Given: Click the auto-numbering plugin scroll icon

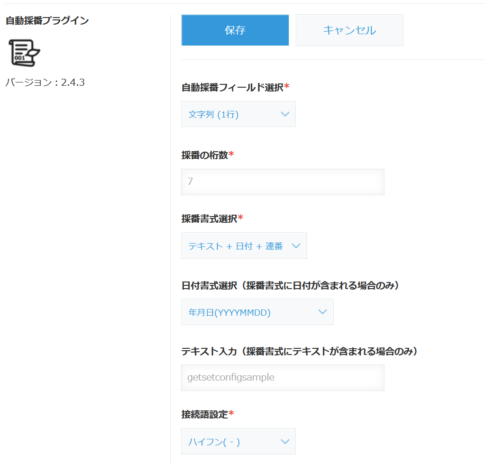Looking at the screenshot, I should (24, 53).
